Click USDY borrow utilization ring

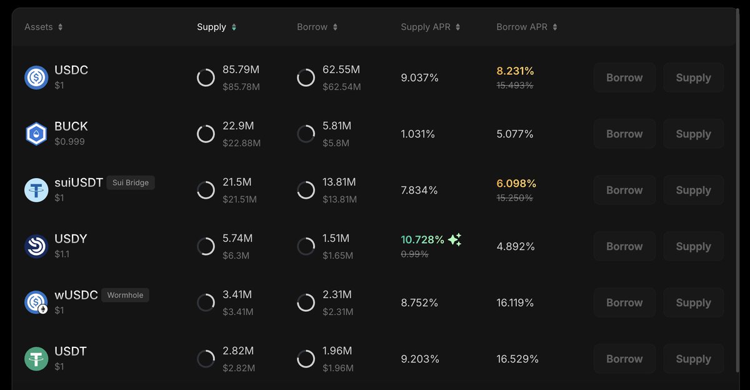click(x=306, y=246)
